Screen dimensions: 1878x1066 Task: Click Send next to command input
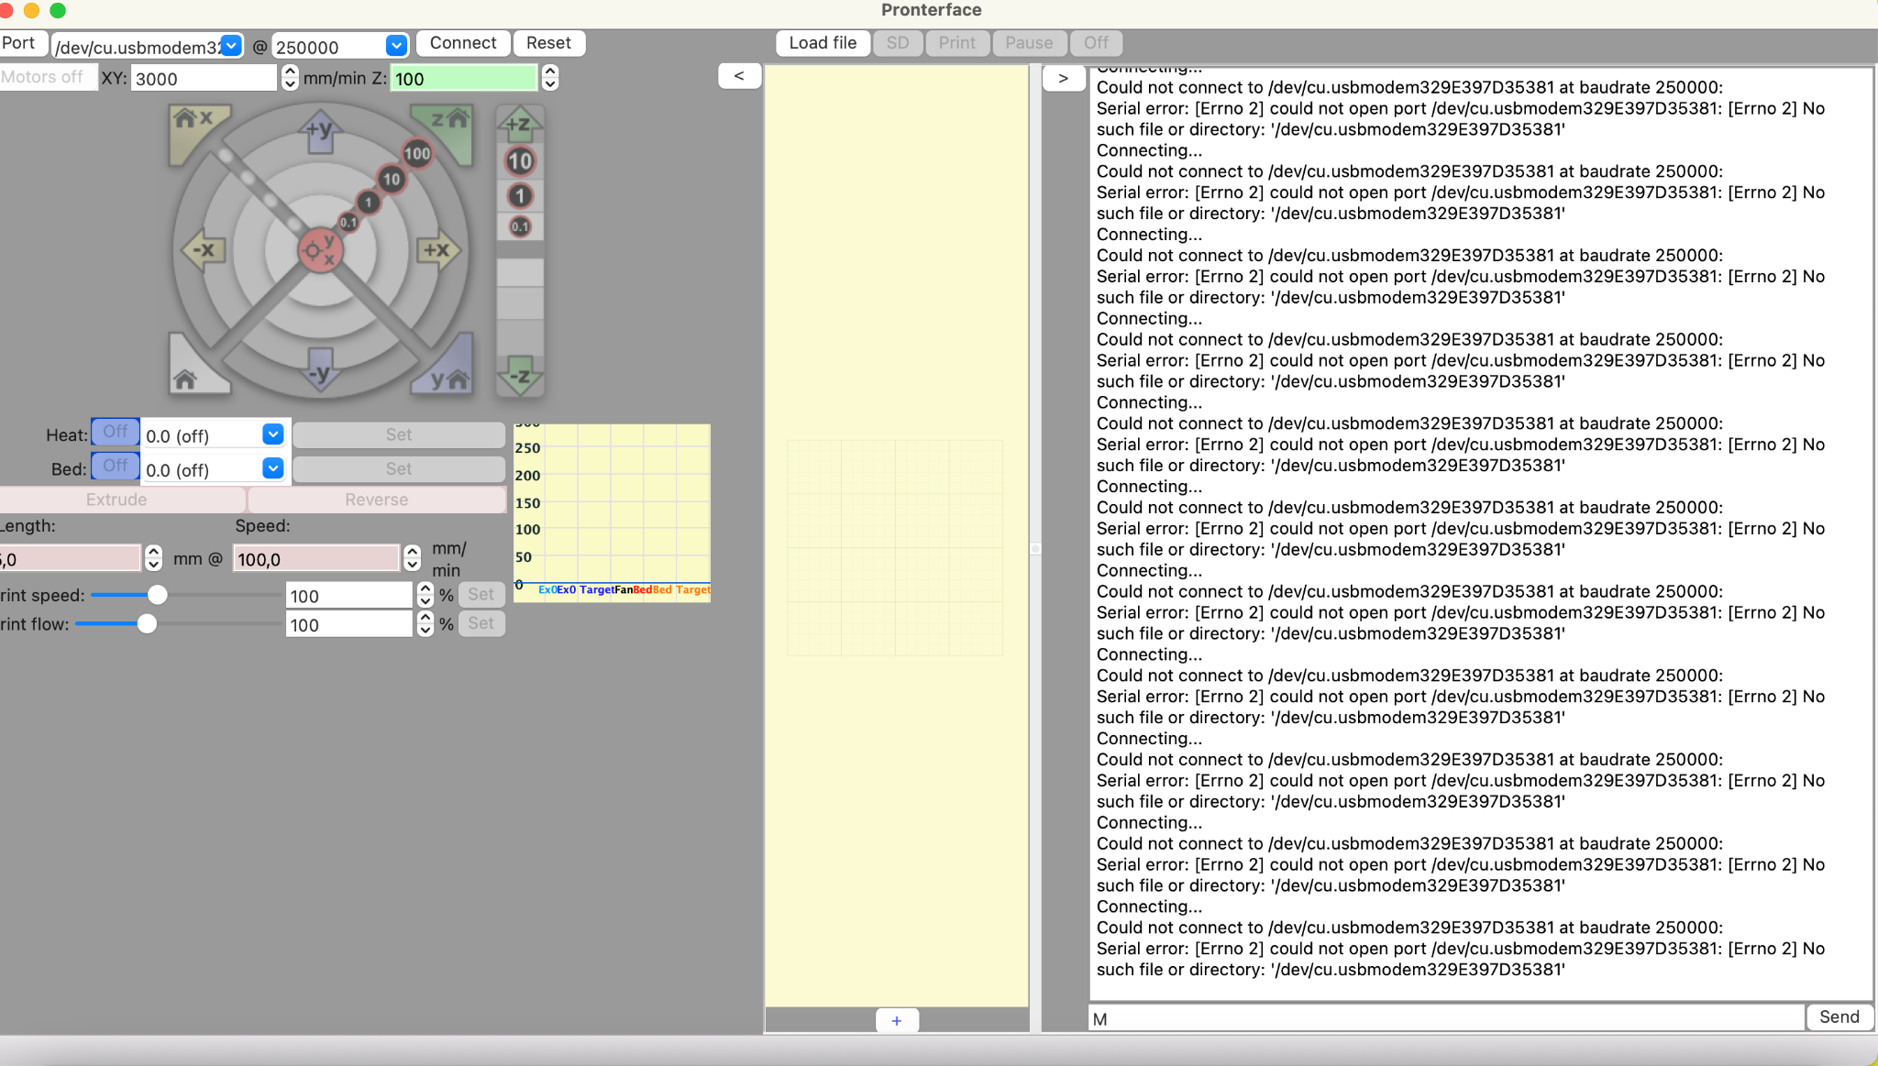(1839, 1017)
